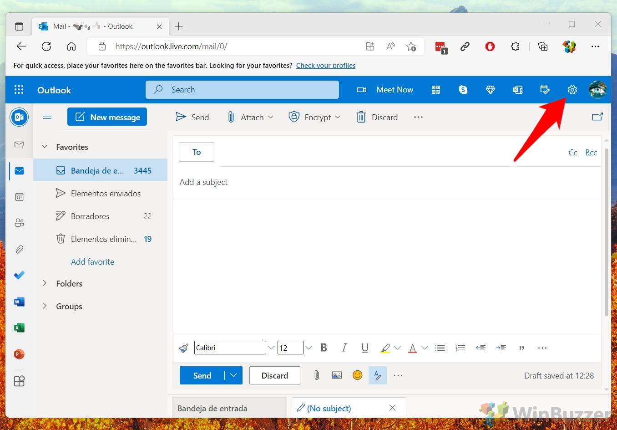The image size is (617, 430).
Task: Decrease the paragraph indent
Action: 481,348
